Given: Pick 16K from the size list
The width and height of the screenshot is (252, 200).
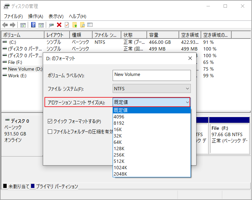Looking at the screenshot, I should pos(152,129).
